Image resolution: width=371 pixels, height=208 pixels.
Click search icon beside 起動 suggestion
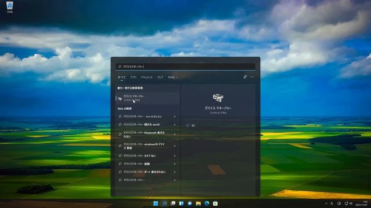pos(120,164)
